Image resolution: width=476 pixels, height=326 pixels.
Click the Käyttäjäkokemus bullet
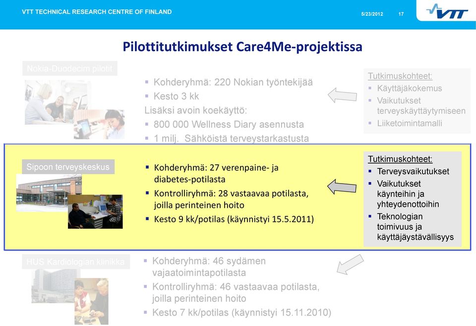(410, 88)
